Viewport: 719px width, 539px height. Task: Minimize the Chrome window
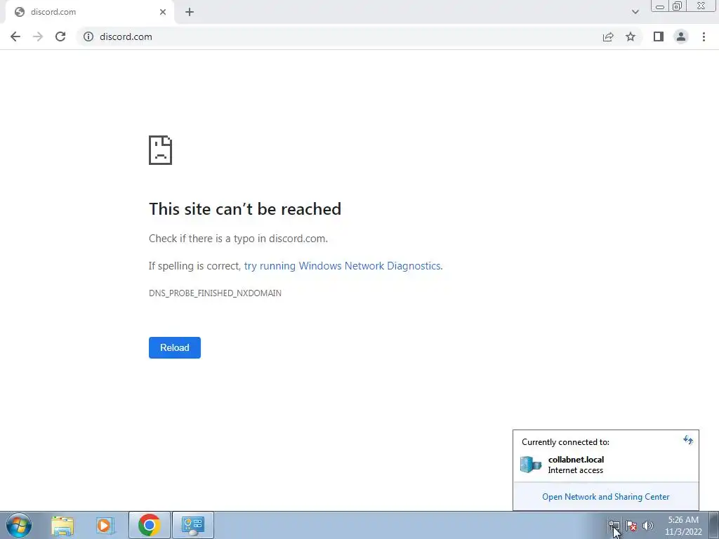tap(660, 6)
